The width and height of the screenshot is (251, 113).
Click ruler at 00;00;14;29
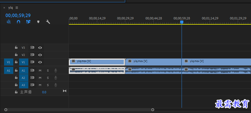[x=97, y=19]
